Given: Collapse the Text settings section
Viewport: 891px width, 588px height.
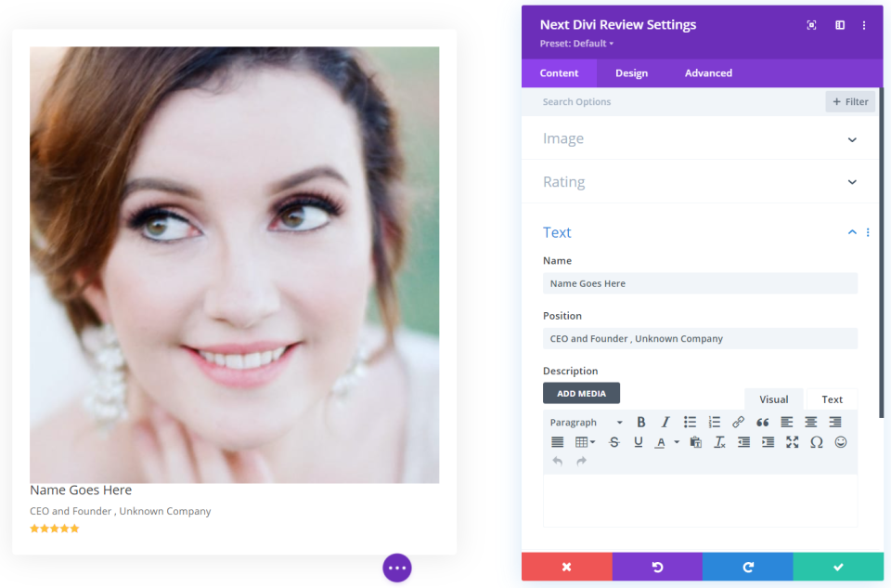Looking at the screenshot, I should click(852, 232).
